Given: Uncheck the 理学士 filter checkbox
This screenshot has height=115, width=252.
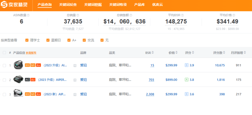Looking at the screenshot, I should pos(27,40).
